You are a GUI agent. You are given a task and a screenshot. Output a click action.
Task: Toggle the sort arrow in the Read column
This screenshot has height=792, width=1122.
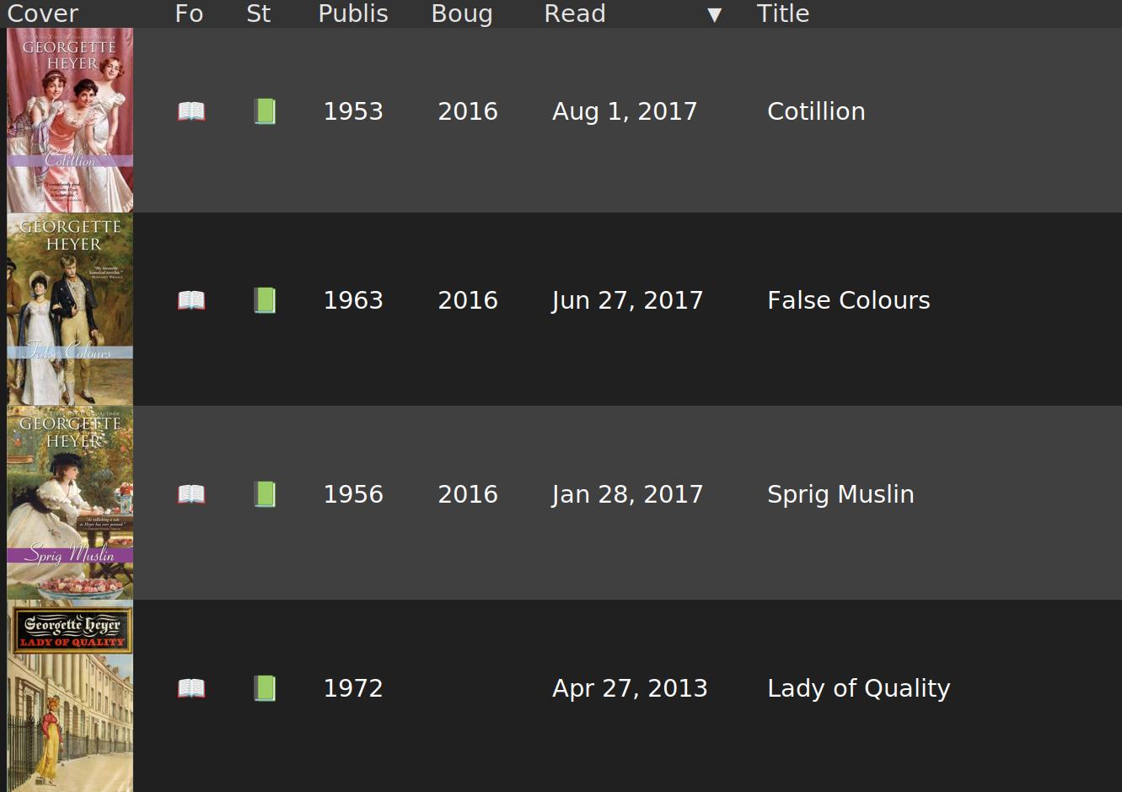[714, 14]
